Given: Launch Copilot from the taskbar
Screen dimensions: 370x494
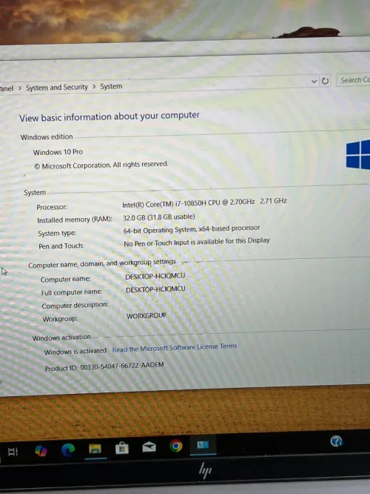Looking at the screenshot, I should point(41,451).
